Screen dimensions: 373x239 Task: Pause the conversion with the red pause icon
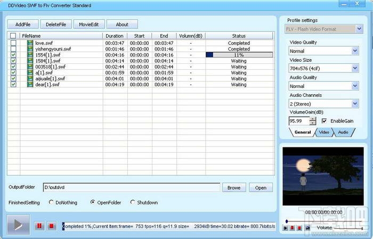tap(39, 226)
